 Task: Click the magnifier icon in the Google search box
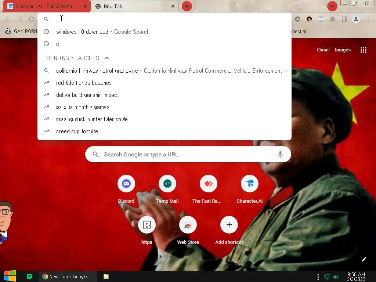click(x=95, y=154)
